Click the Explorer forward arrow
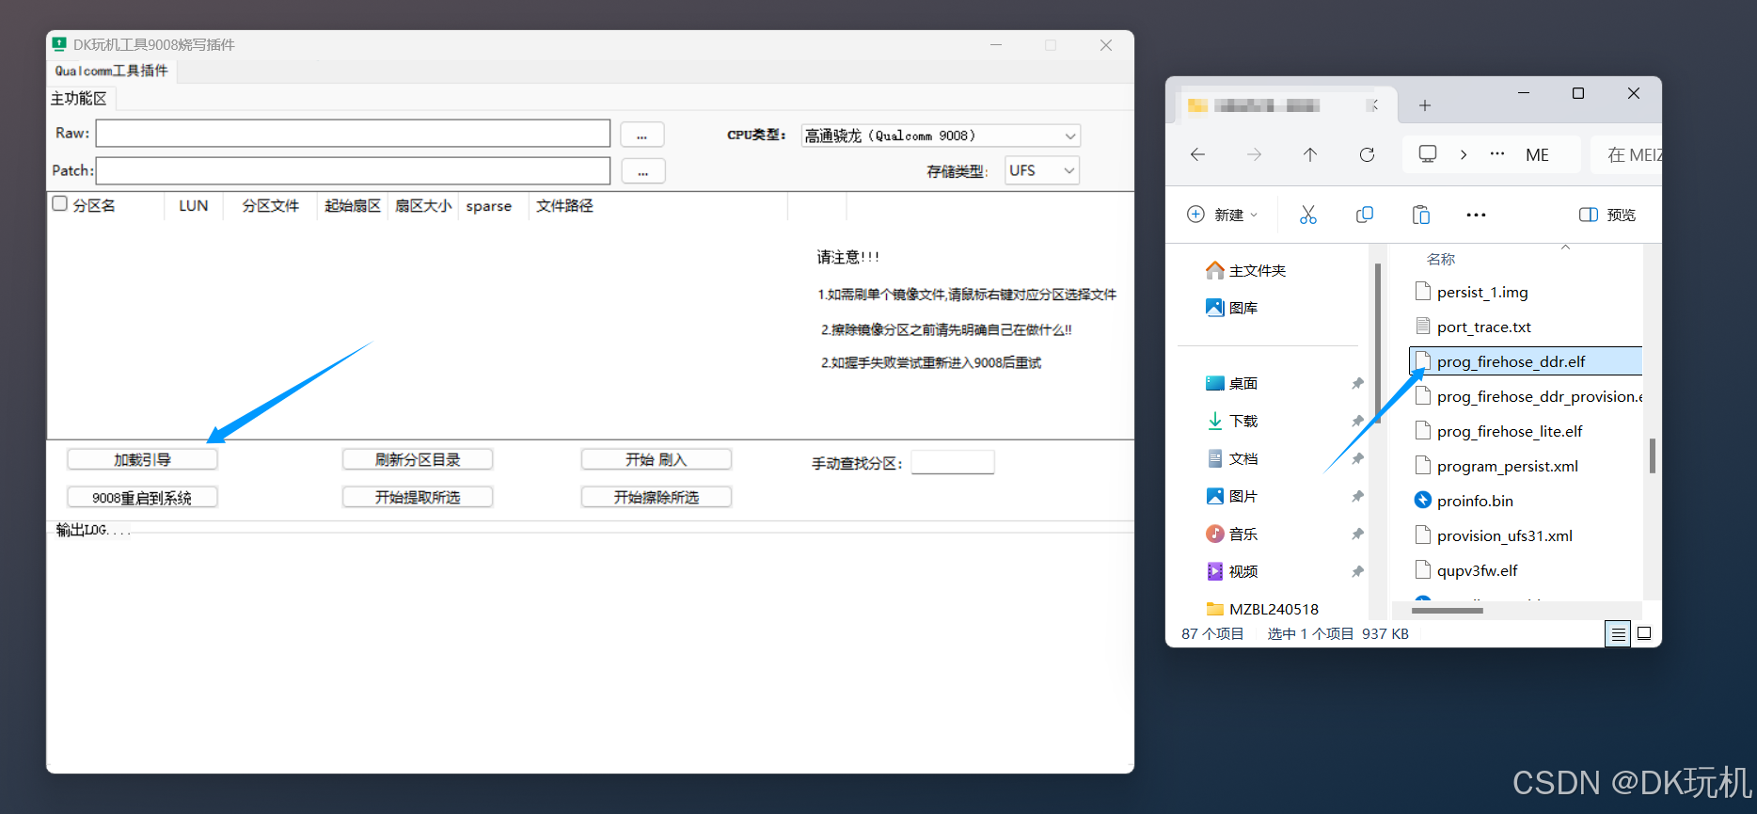This screenshot has height=814, width=1757. pos(1254,154)
